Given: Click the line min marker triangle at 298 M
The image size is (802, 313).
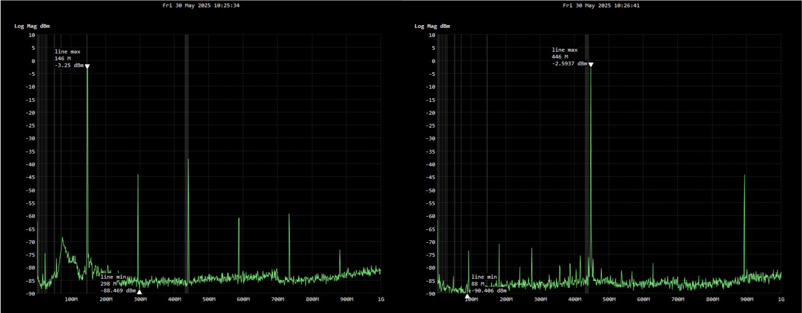Looking at the screenshot, I should click(x=139, y=292).
